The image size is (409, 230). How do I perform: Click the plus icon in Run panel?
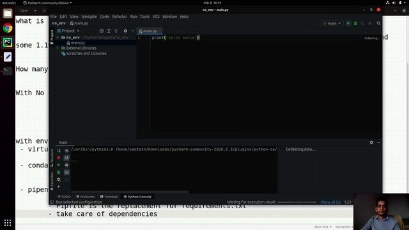tap(59, 187)
